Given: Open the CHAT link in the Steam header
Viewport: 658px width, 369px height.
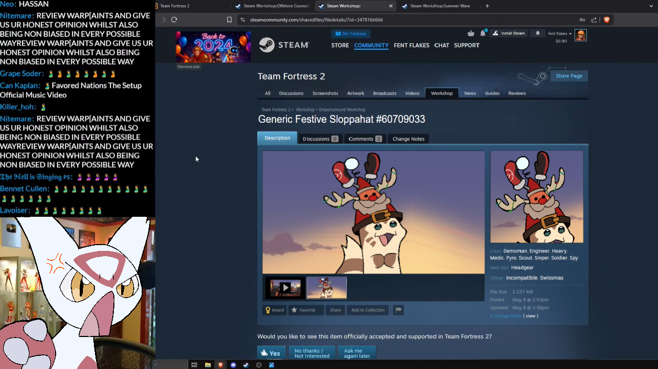Looking at the screenshot, I should (x=442, y=45).
